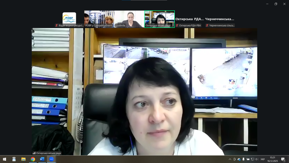Click muted mic icon of Чернеччинська participant
Viewport: 289px width, 163px height.
(x=207, y=25)
